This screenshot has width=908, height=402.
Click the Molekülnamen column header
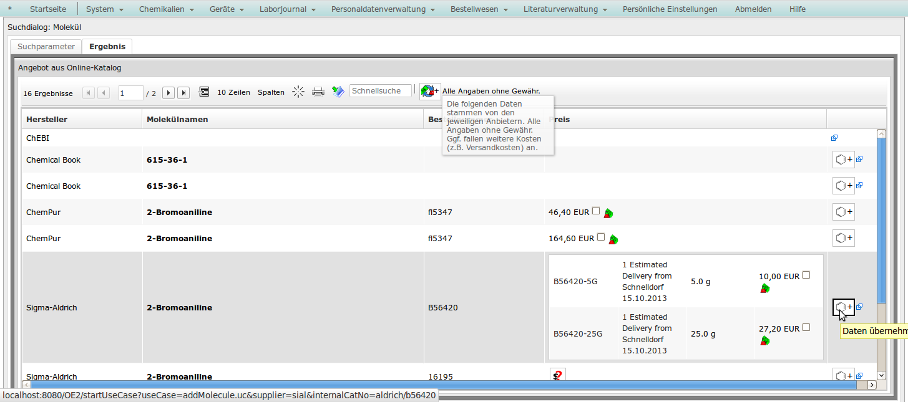(x=283, y=119)
